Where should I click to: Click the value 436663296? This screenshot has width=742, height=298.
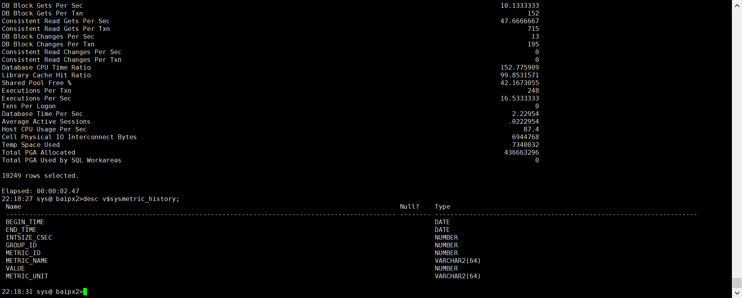(522, 153)
